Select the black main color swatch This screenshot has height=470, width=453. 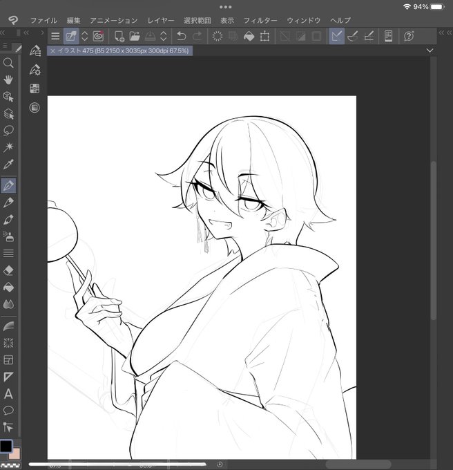pyautogui.click(x=6, y=446)
